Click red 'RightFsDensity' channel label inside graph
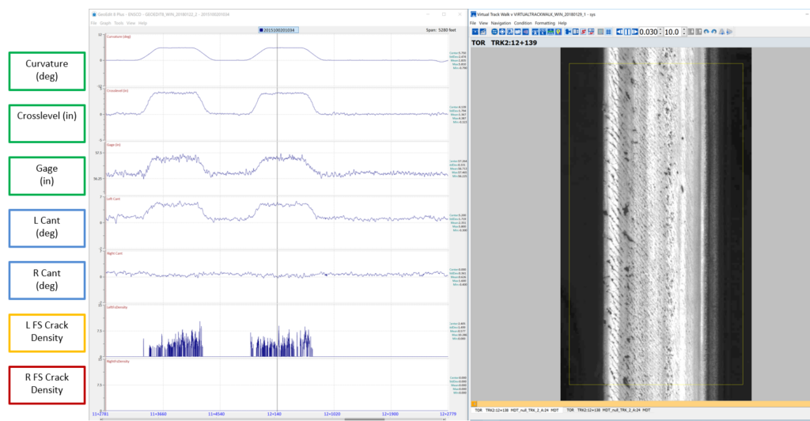This screenshot has width=810, height=421. pos(118,361)
